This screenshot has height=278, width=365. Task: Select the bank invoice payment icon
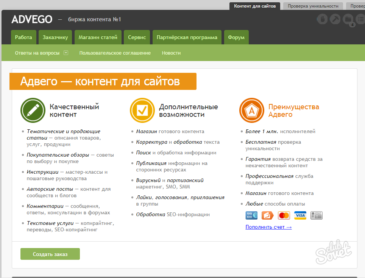click(317, 215)
